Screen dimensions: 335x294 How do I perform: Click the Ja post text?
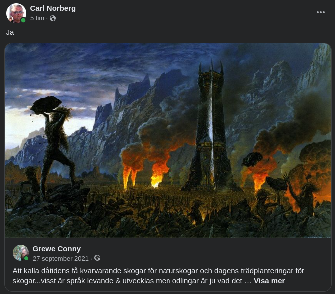pos(10,32)
